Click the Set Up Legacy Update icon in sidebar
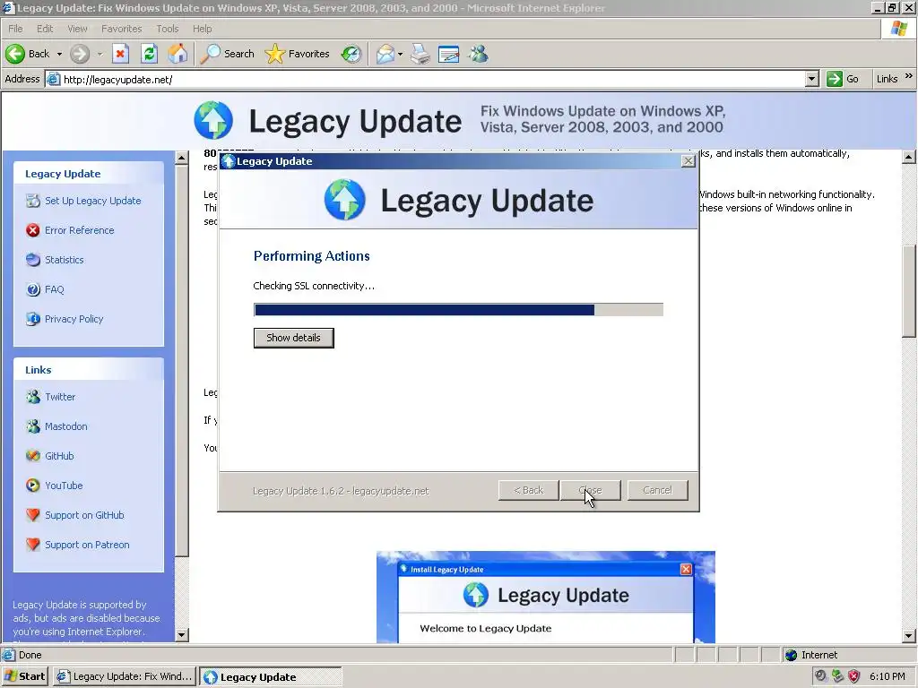This screenshot has width=918, height=688. point(33,201)
